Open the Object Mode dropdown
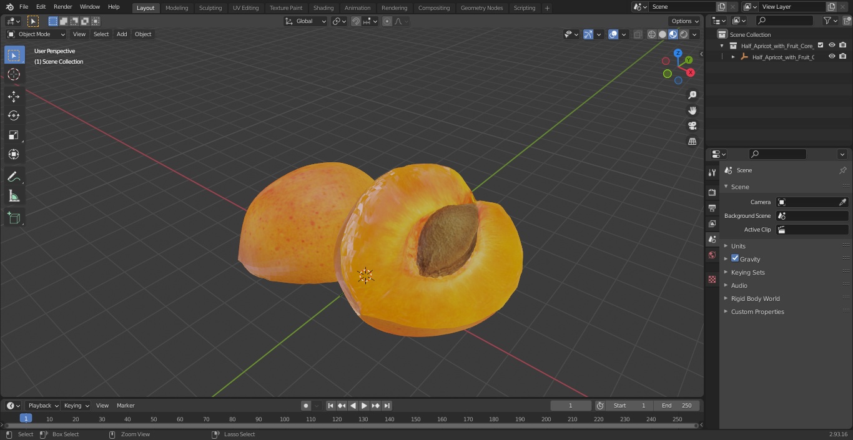 (x=36, y=34)
